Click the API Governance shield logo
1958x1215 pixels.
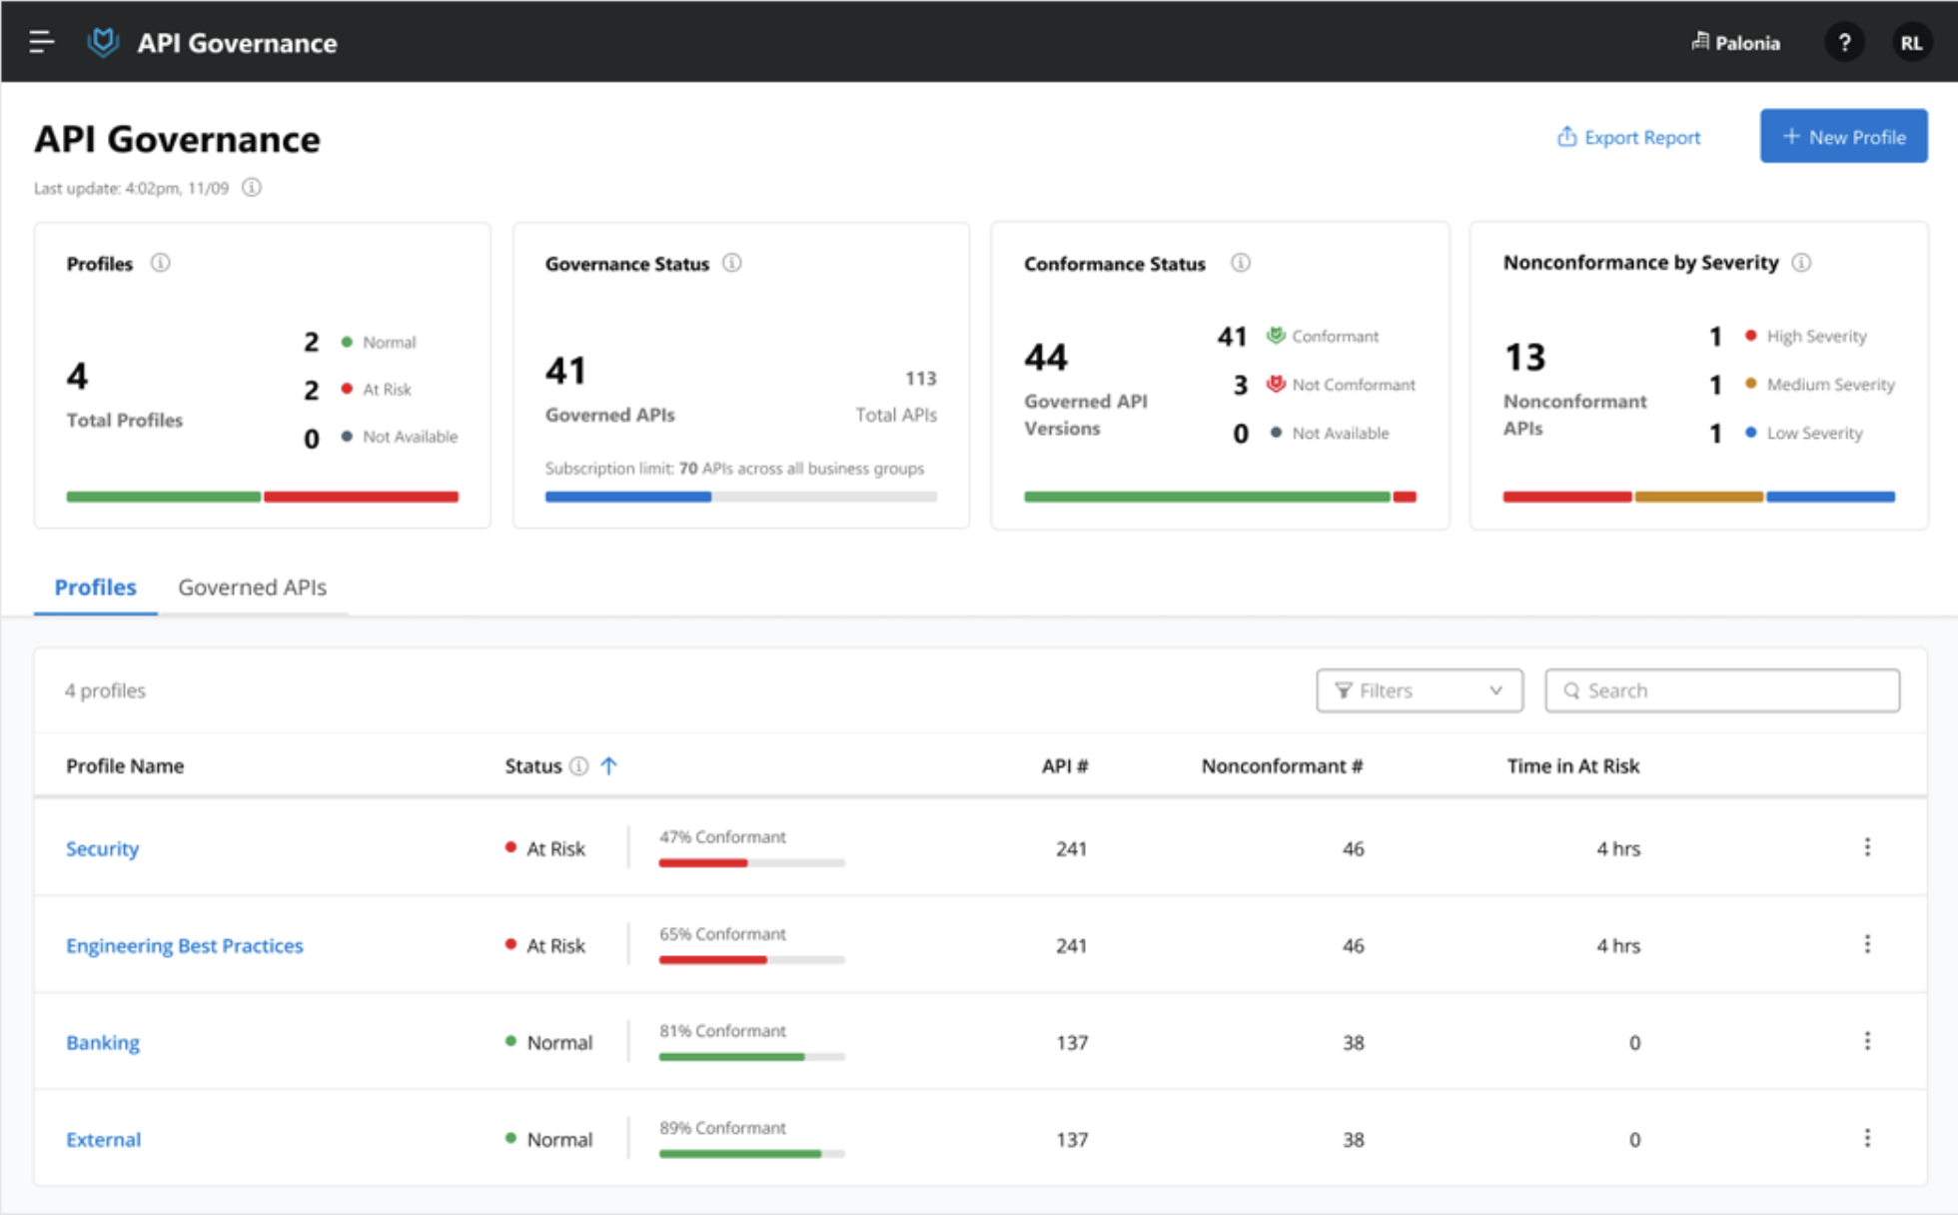tap(103, 42)
